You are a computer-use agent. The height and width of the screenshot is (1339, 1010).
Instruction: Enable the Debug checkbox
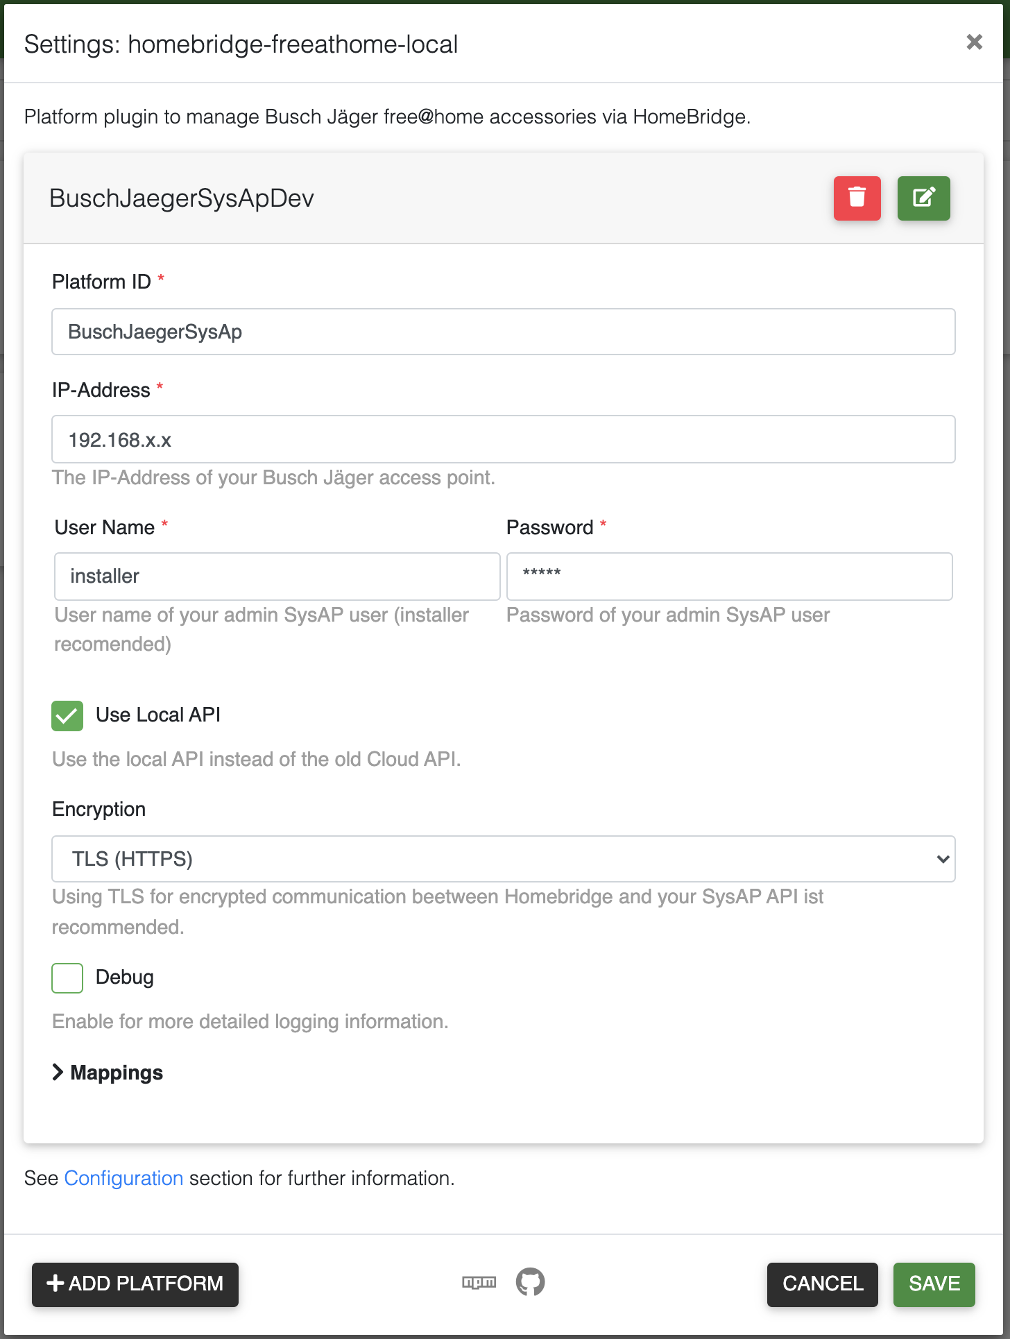click(67, 978)
